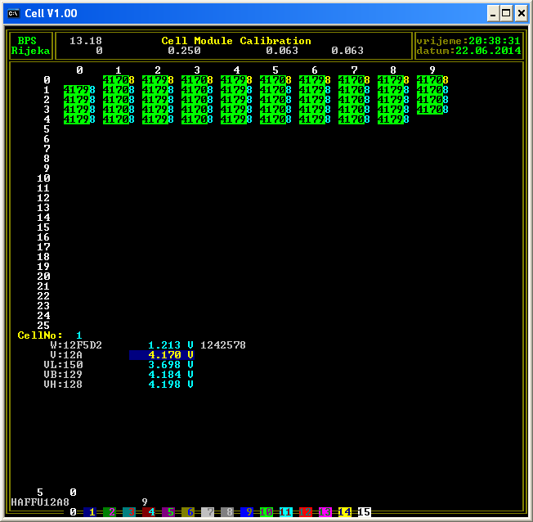Click the Cell Module Calibration heading
Screen dimensions: 533x522
[x=236, y=41]
